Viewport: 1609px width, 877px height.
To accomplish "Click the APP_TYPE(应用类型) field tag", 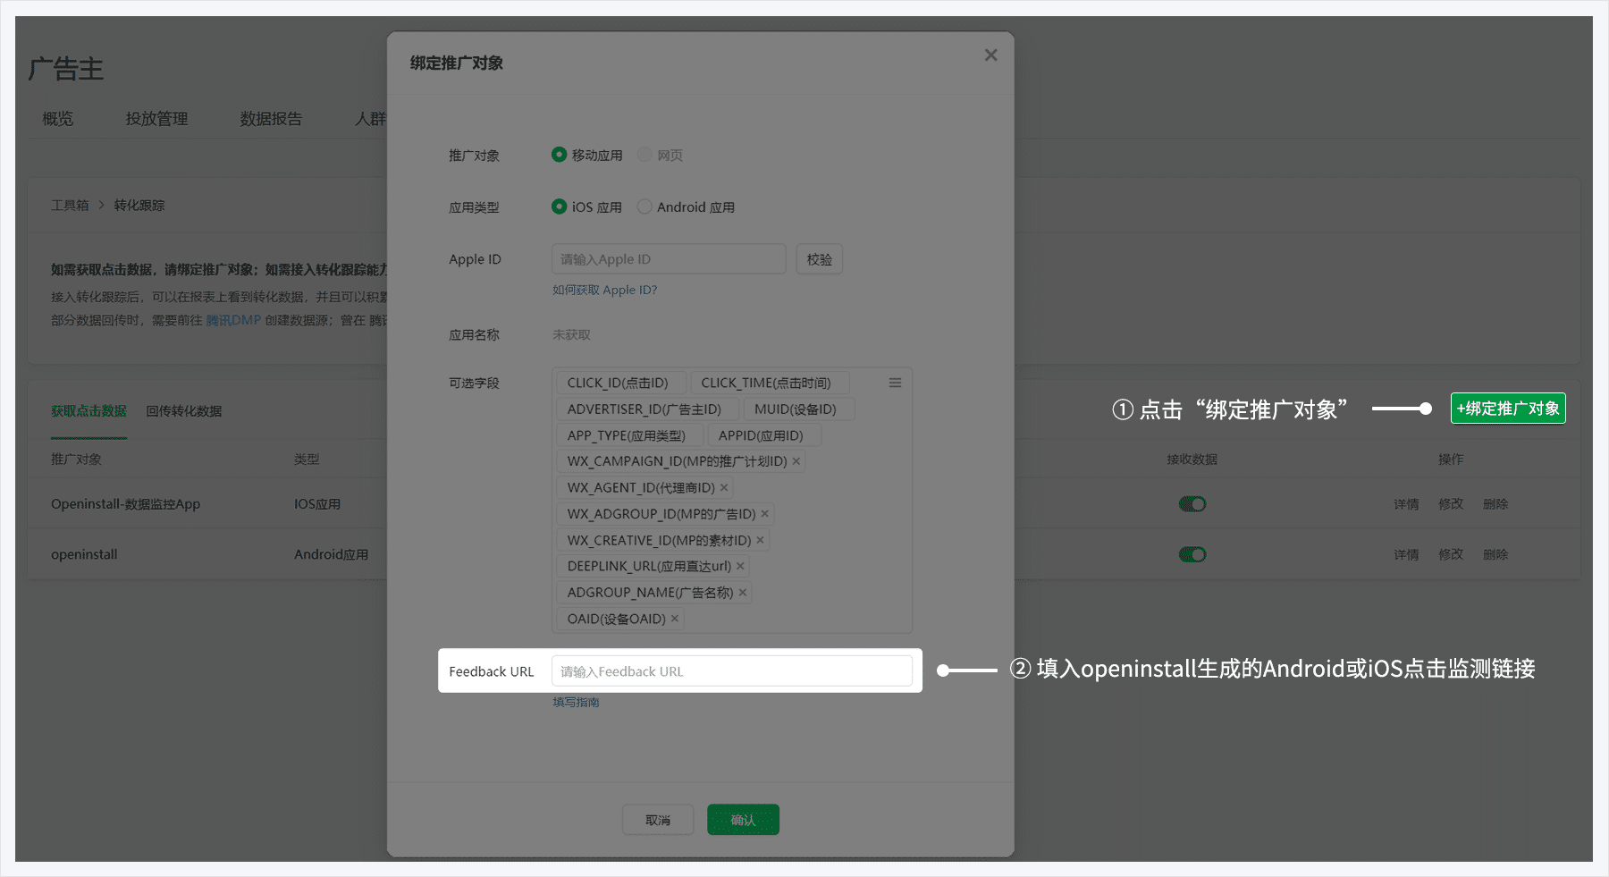I will click(x=629, y=435).
